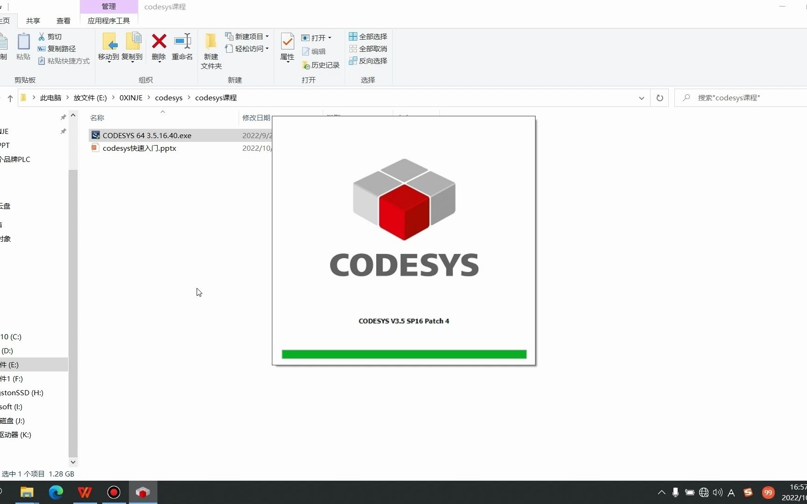The image size is (807, 504).
Task: Click the Manage (管理) contextual tab
Action: 109,7
